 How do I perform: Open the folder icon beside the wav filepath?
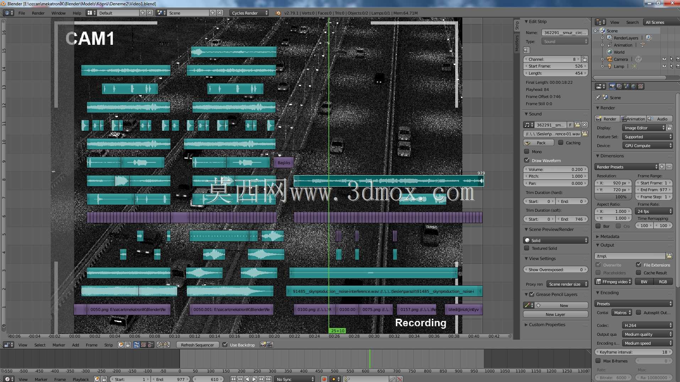[584, 134]
